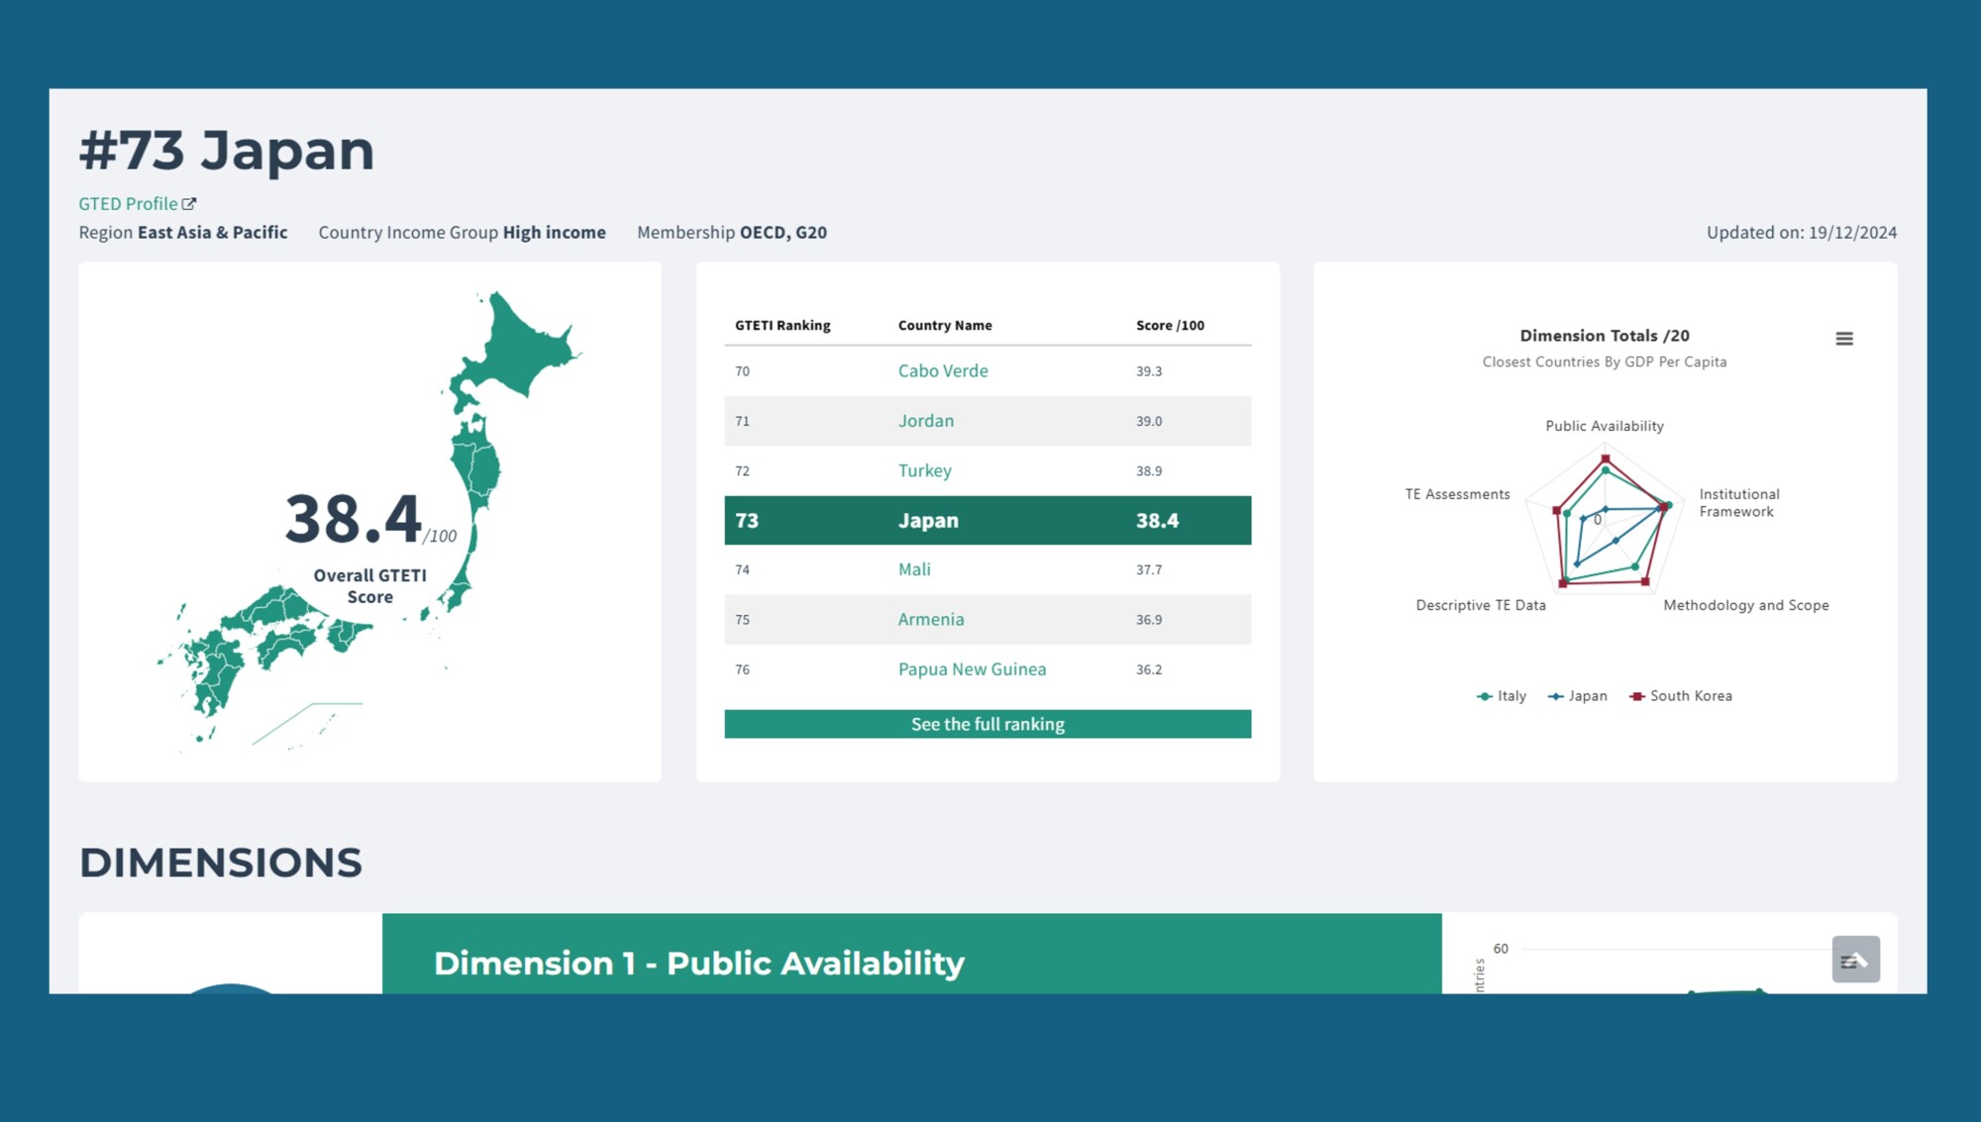Screen dimensions: 1981x1122
Task: Toggle South Korea series in legend
Action: pyautogui.click(x=1690, y=696)
